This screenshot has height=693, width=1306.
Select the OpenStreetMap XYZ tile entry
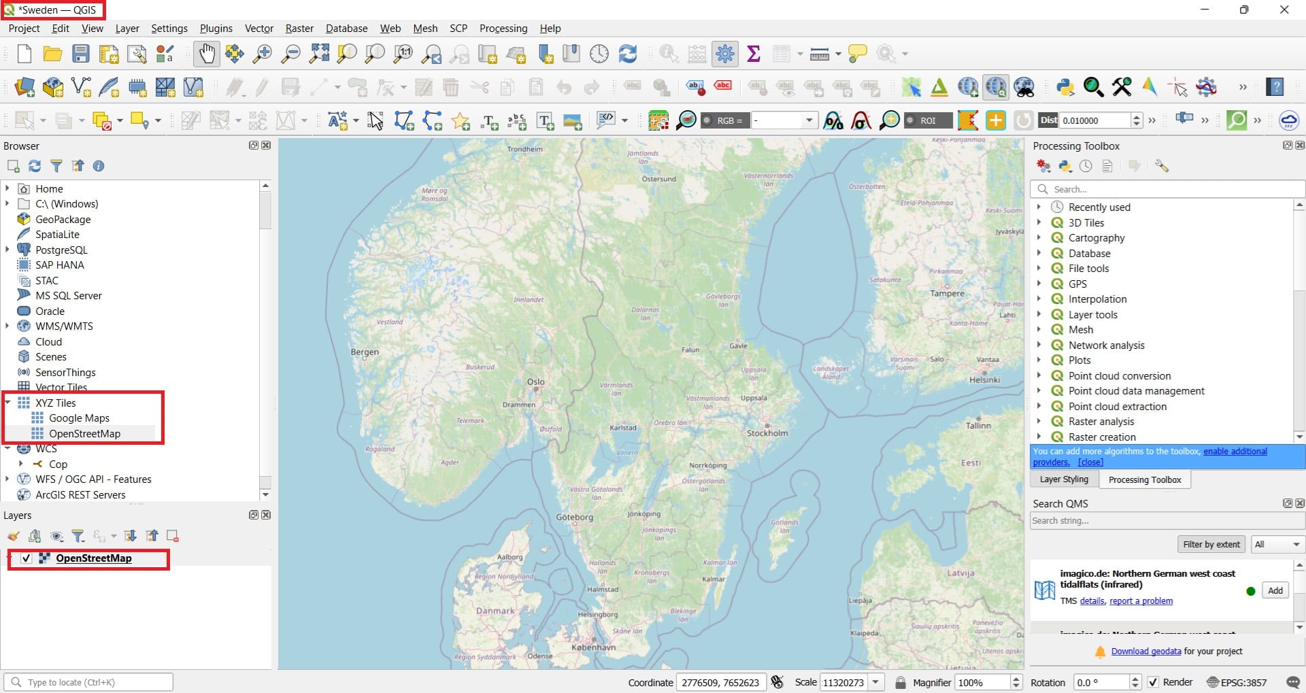click(x=84, y=433)
